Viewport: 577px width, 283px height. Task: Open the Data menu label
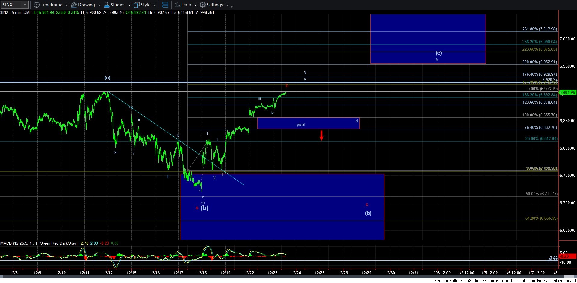point(186,5)
